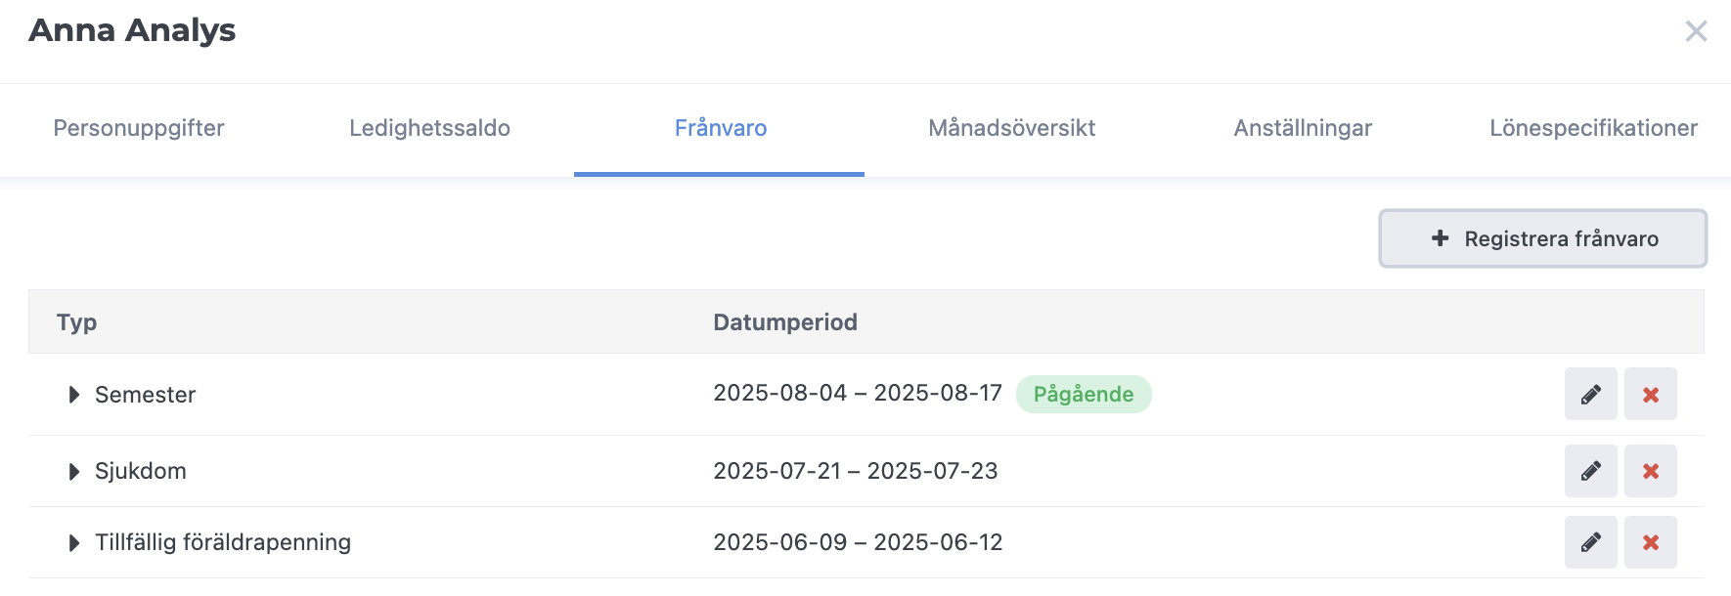1731x596 pixels.
Task: Edit the Sjukdom absence with pencil icon
Action: (x=1591, y=471)
